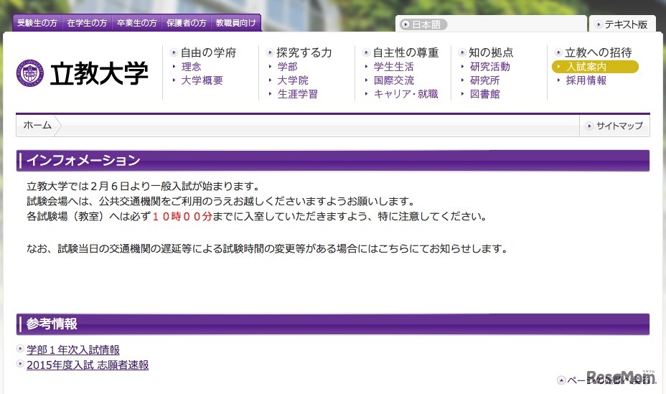The height and width of the screenshot is (394, 666).
Task: Open the 保護者の方 tab
Action: [x=187, y=23]
